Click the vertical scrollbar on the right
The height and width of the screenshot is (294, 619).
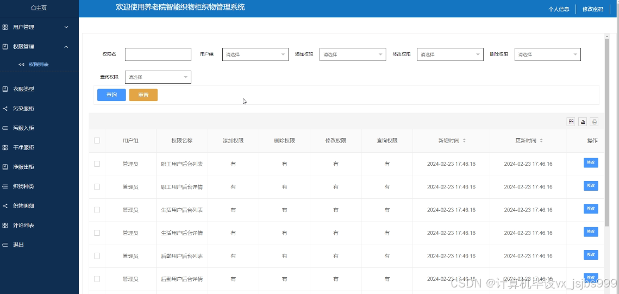607,132
